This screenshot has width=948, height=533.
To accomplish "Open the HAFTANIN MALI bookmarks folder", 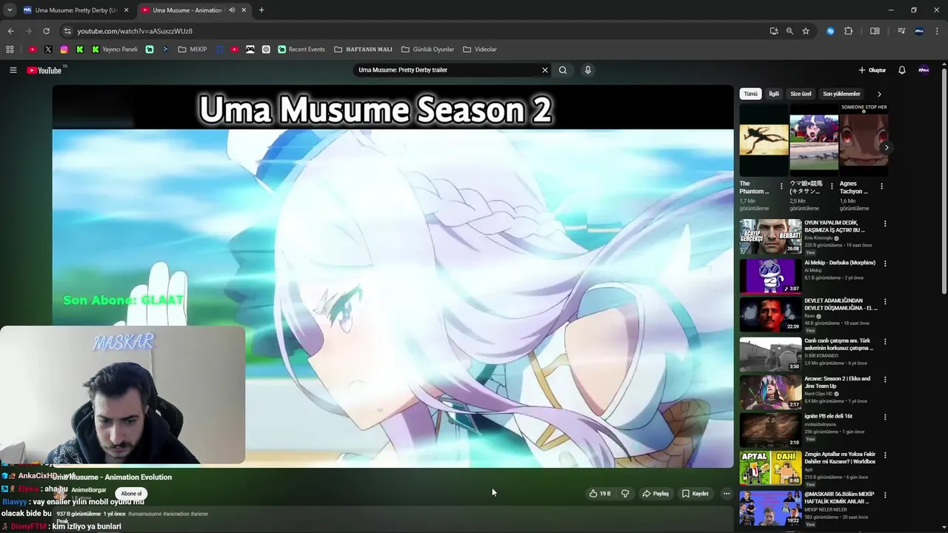I will 363,50.
